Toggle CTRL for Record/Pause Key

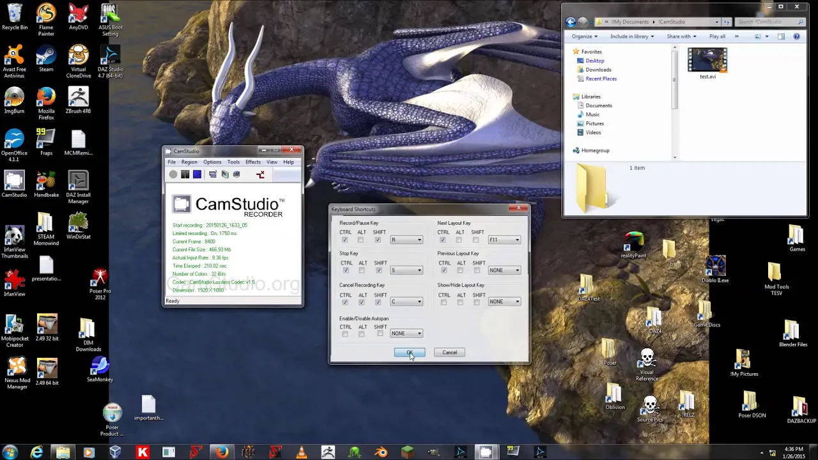345,240
